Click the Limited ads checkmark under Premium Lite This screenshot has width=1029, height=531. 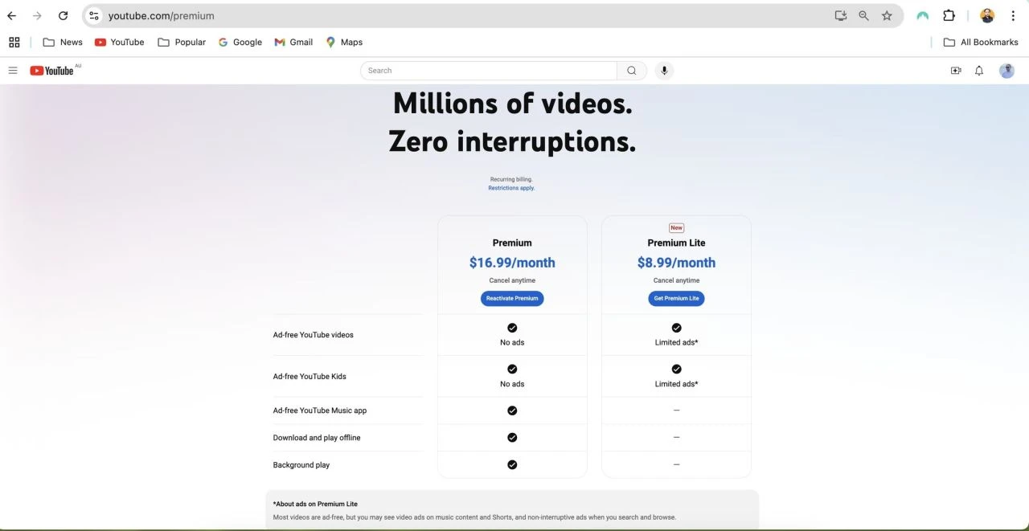[676, 328]
